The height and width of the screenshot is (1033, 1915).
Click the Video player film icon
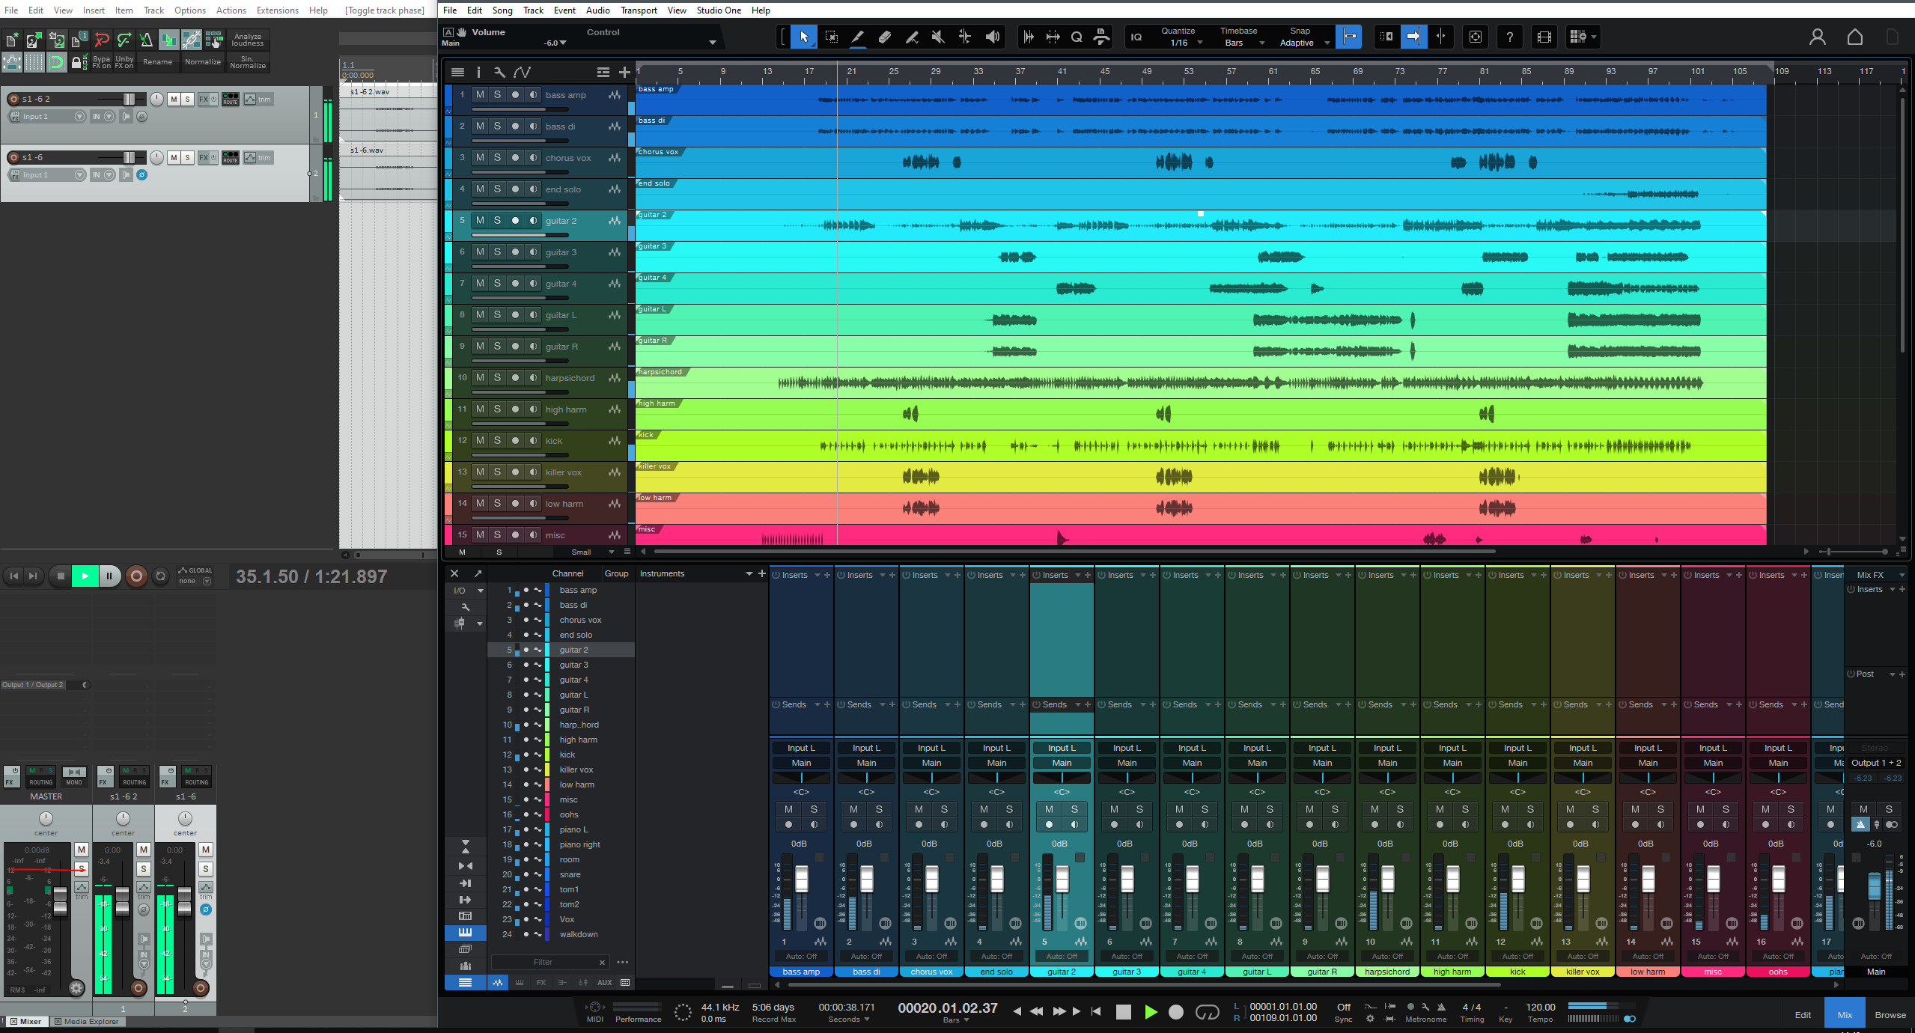click(1544, 37)
